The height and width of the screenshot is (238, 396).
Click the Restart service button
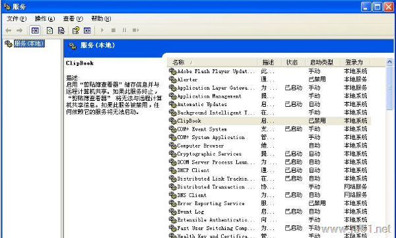[x=135, y=30]
